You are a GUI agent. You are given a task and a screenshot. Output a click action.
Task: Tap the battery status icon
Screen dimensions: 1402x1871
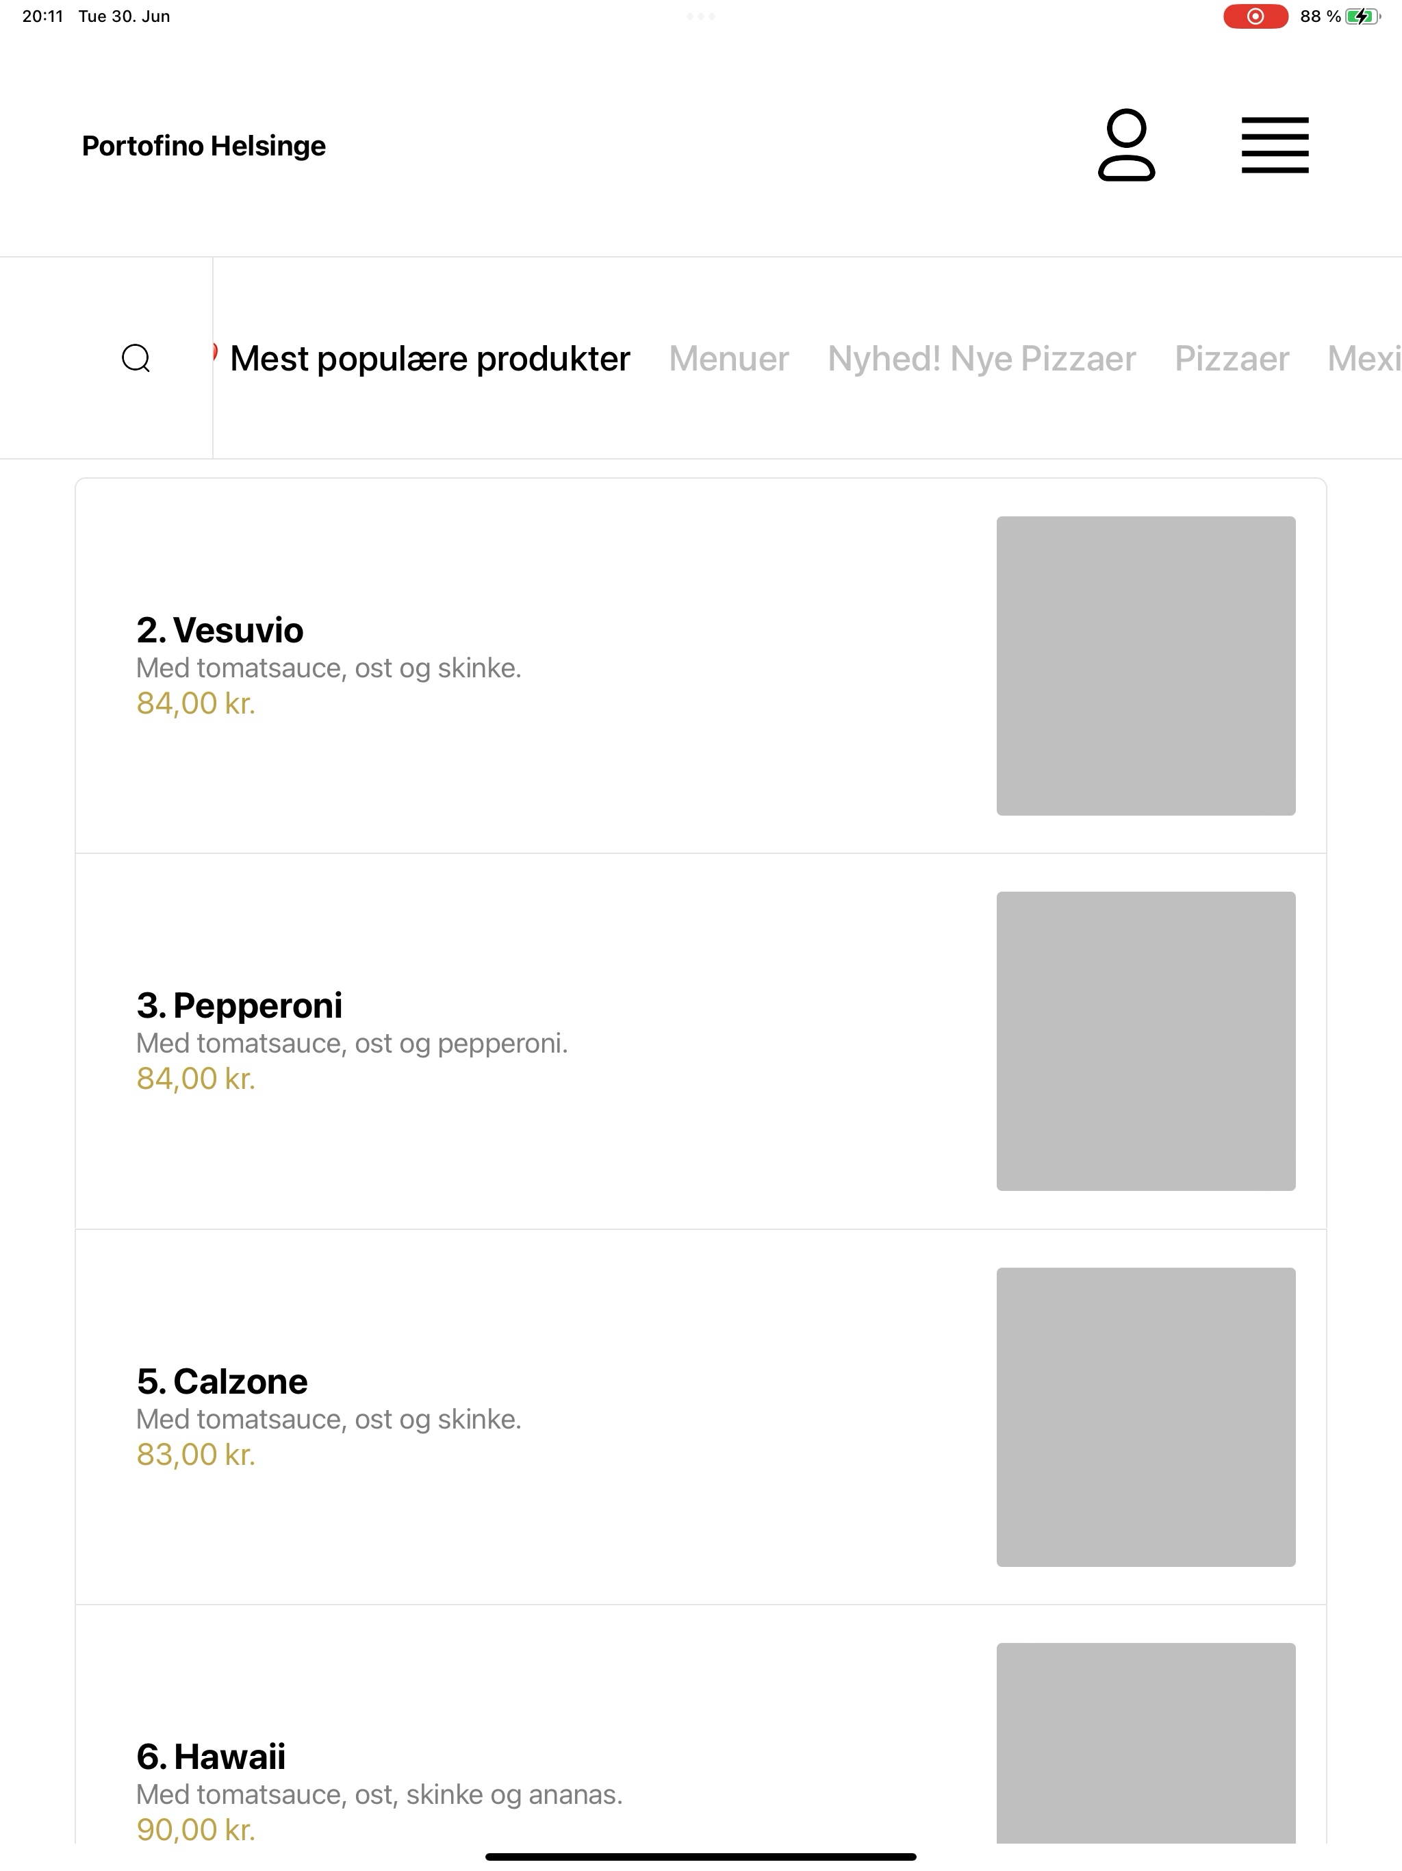[1362, 16]
